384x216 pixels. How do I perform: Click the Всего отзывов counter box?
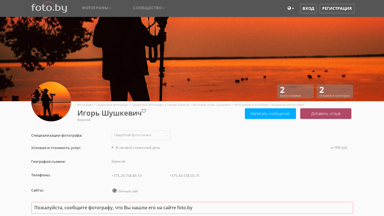point(295,91)
